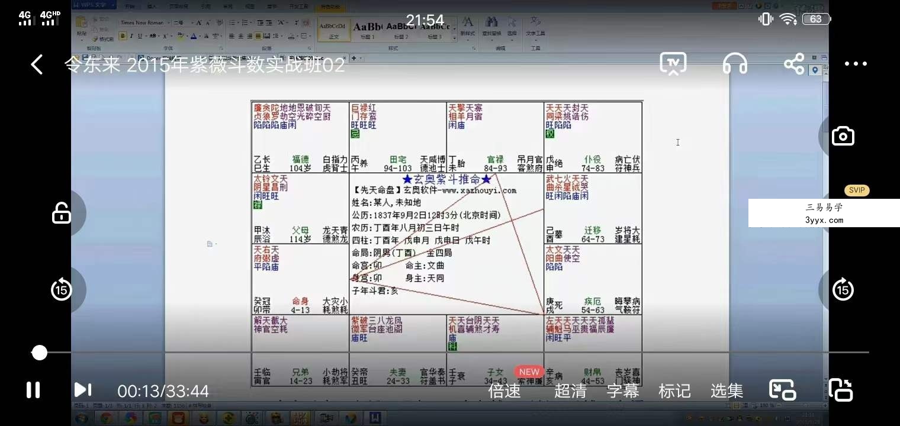
Task: Click the 田宅 94-103 palace cell
Action: pyautogui.click(x=398, y=137)
